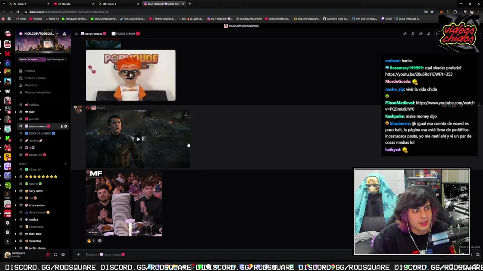Open Explorar canales in sidebar
Screen dimensions: 483x271
(42, 78)
